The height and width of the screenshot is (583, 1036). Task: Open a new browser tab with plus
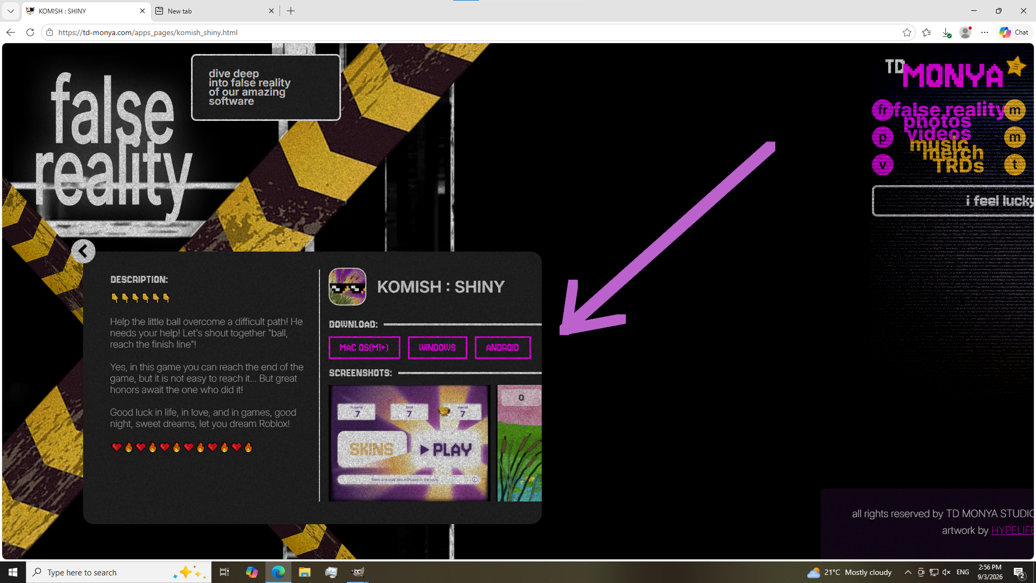pos(291,11)
